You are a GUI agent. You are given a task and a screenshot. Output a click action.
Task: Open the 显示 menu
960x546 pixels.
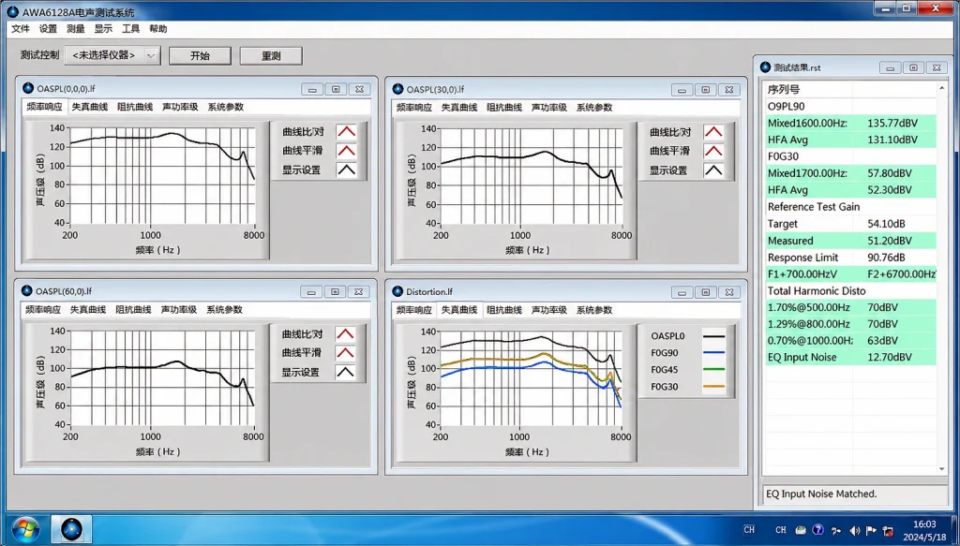(x=103, y=29)
